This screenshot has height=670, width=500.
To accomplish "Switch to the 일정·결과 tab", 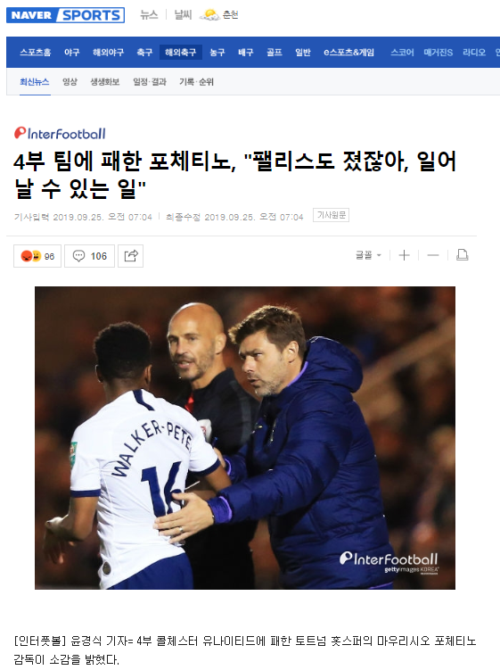I will [x=150, y=81].
